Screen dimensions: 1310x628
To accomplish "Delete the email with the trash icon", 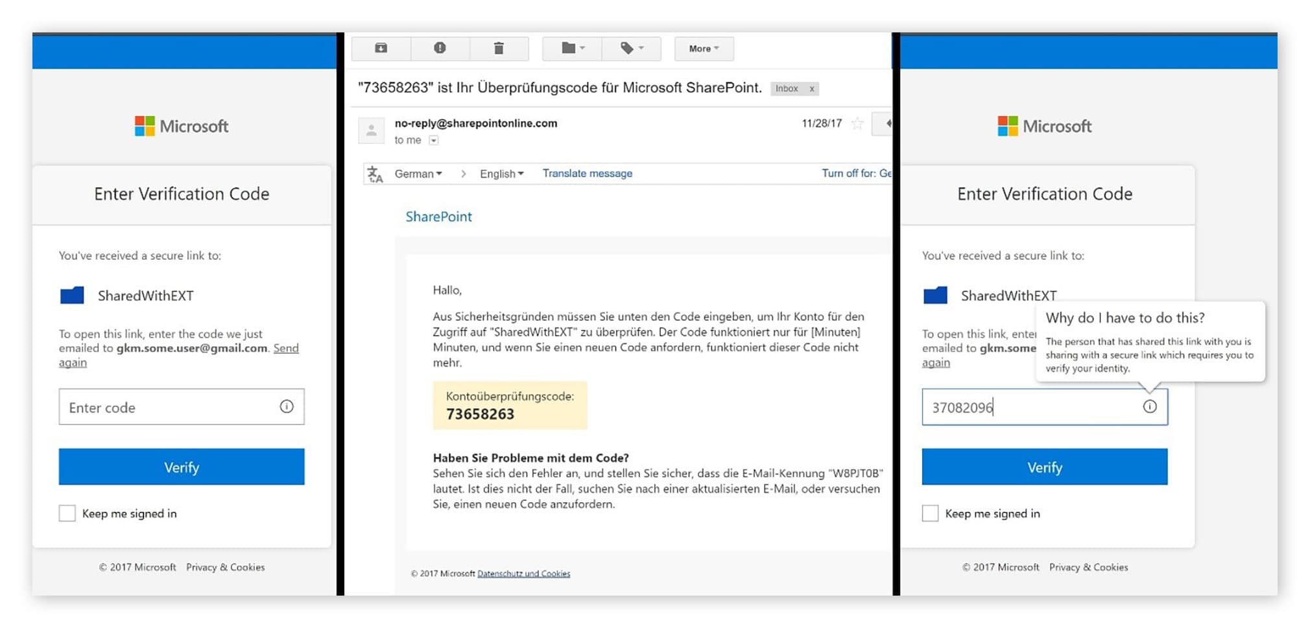I will [x=499, y=48].
